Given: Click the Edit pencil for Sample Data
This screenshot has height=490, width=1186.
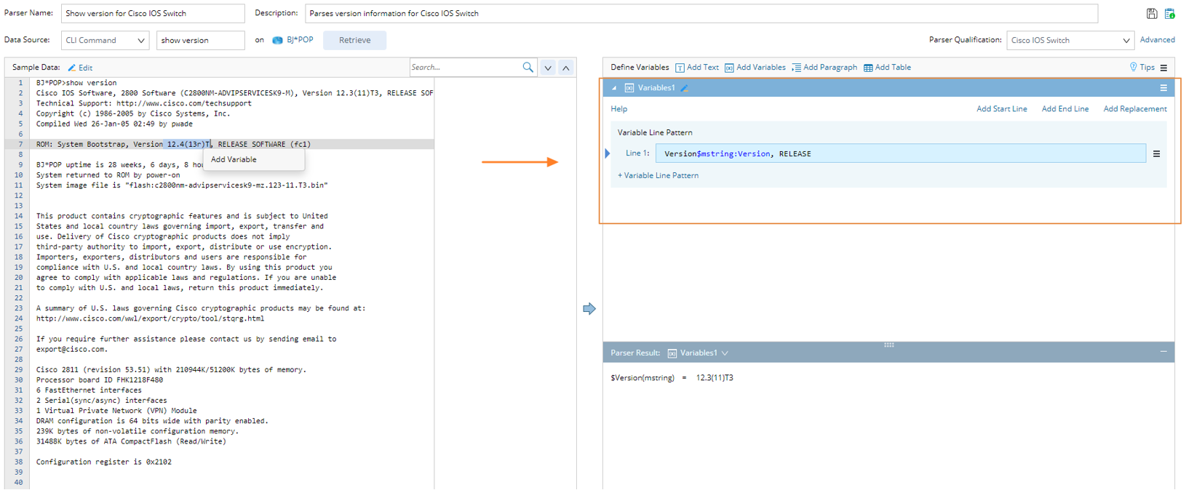Looking at the screenshot, I should point(80,68).
